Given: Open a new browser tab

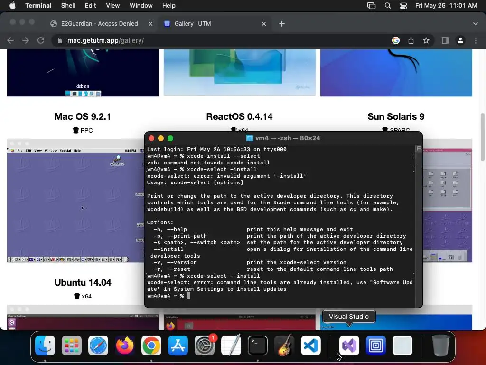Looking at the screenshot, I should [282, 24].
